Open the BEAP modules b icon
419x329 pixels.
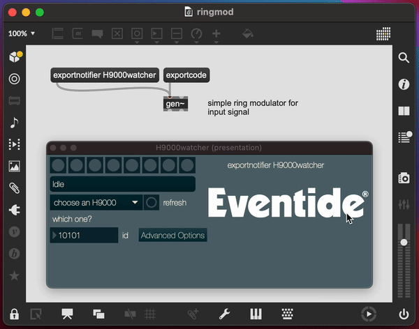[15, 254]
